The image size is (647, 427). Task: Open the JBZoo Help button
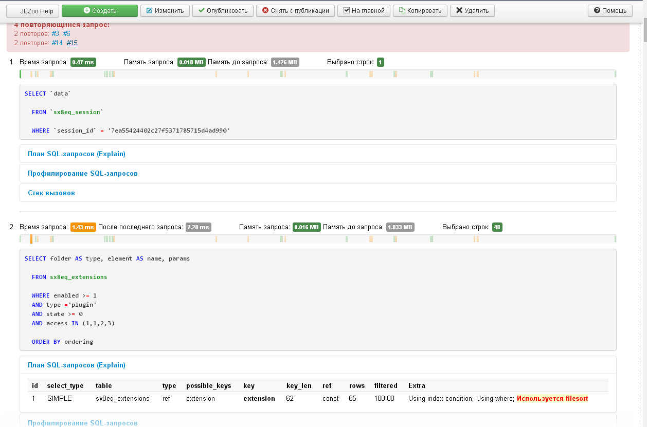pyautogui.click(x=33, y=11)
